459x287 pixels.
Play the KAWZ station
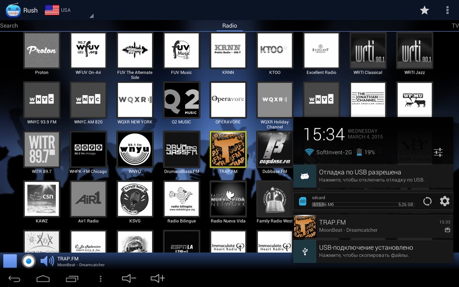tap(42, 199)
